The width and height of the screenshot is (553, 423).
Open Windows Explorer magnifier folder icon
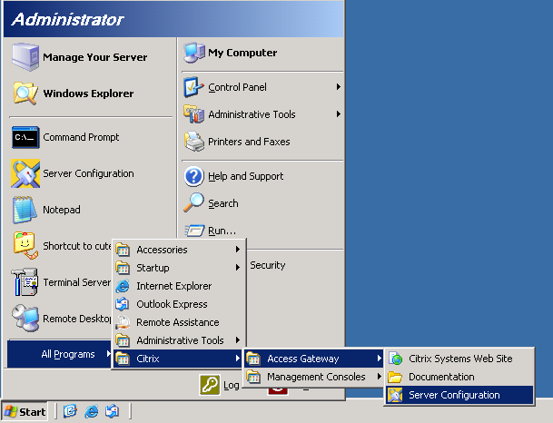pyautogui.click(x=25, y=93)
